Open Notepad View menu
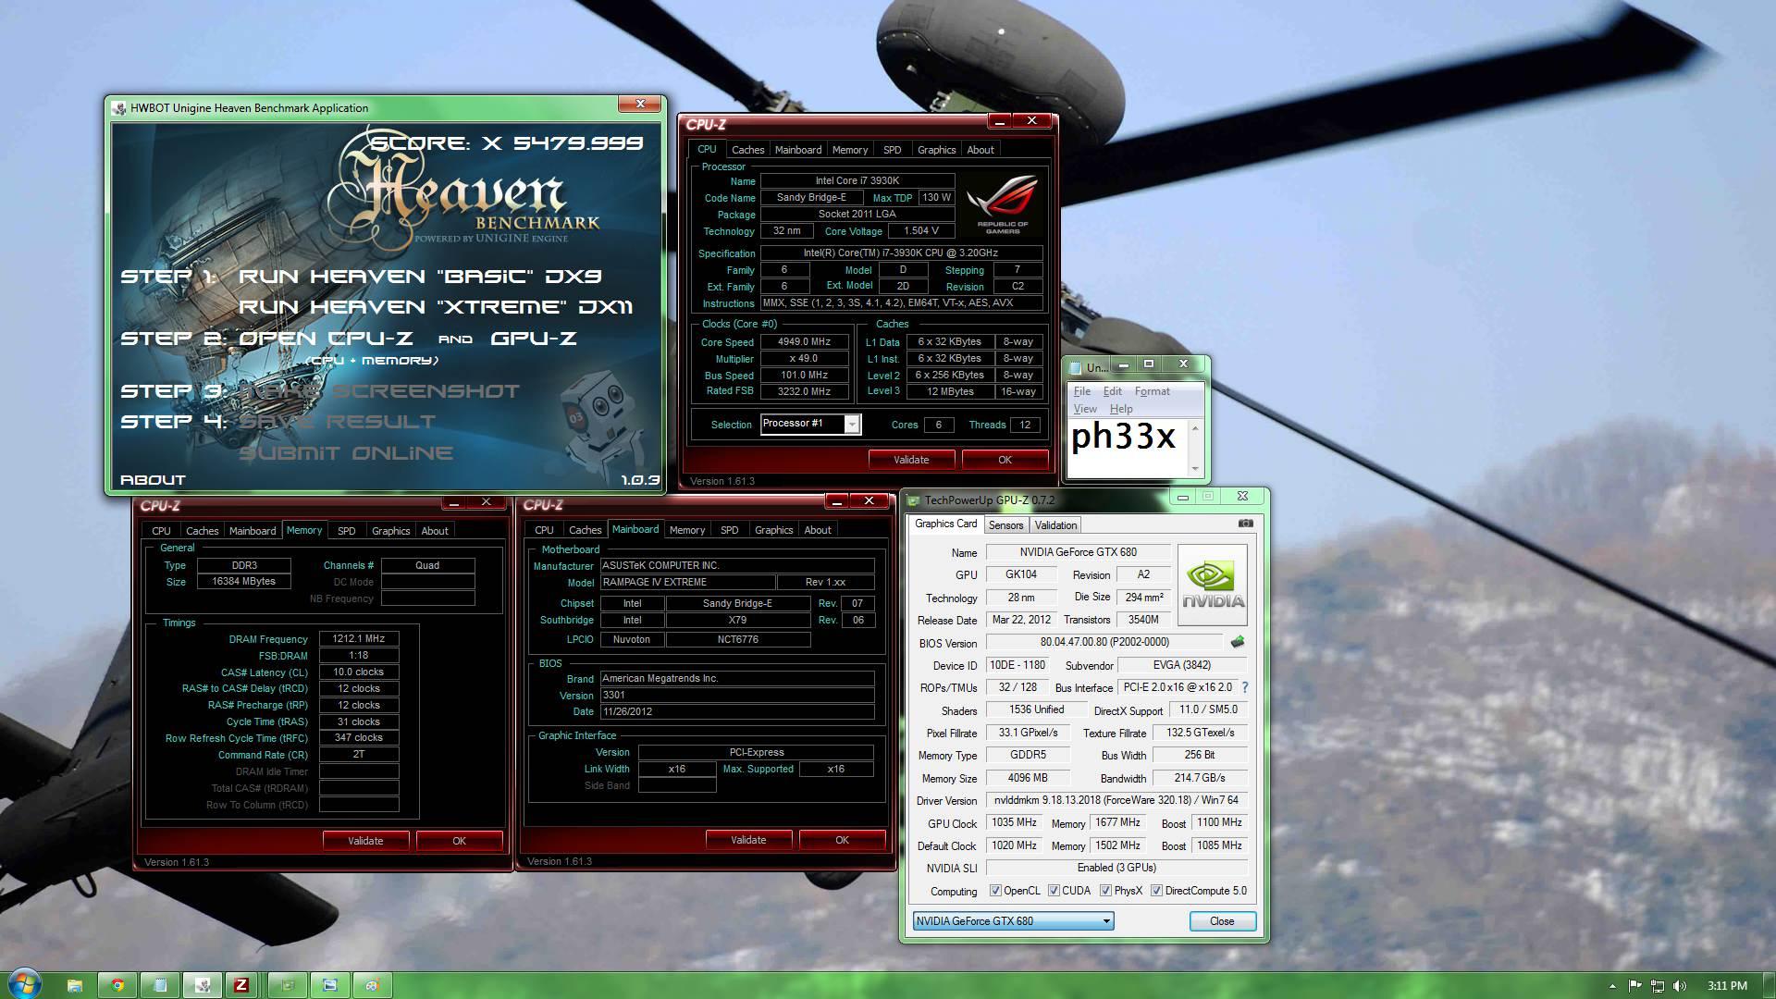This screenshot has height=999, width=1776. tap(1085, 409)
